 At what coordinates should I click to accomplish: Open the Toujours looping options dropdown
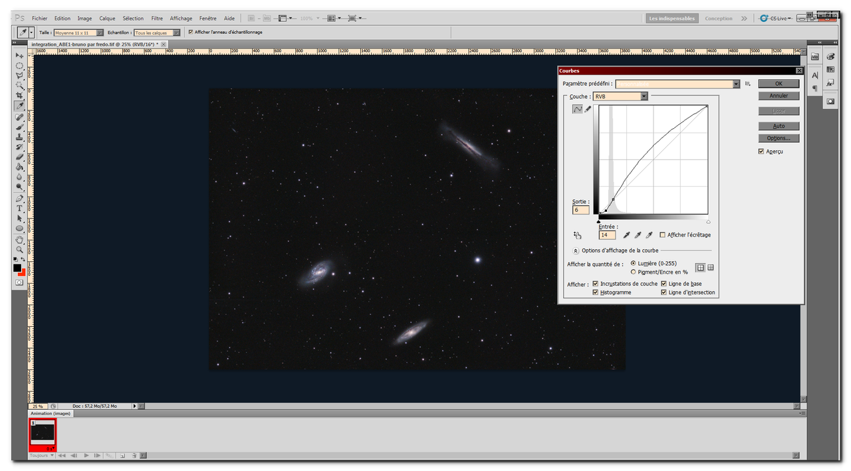click(42, 455)
